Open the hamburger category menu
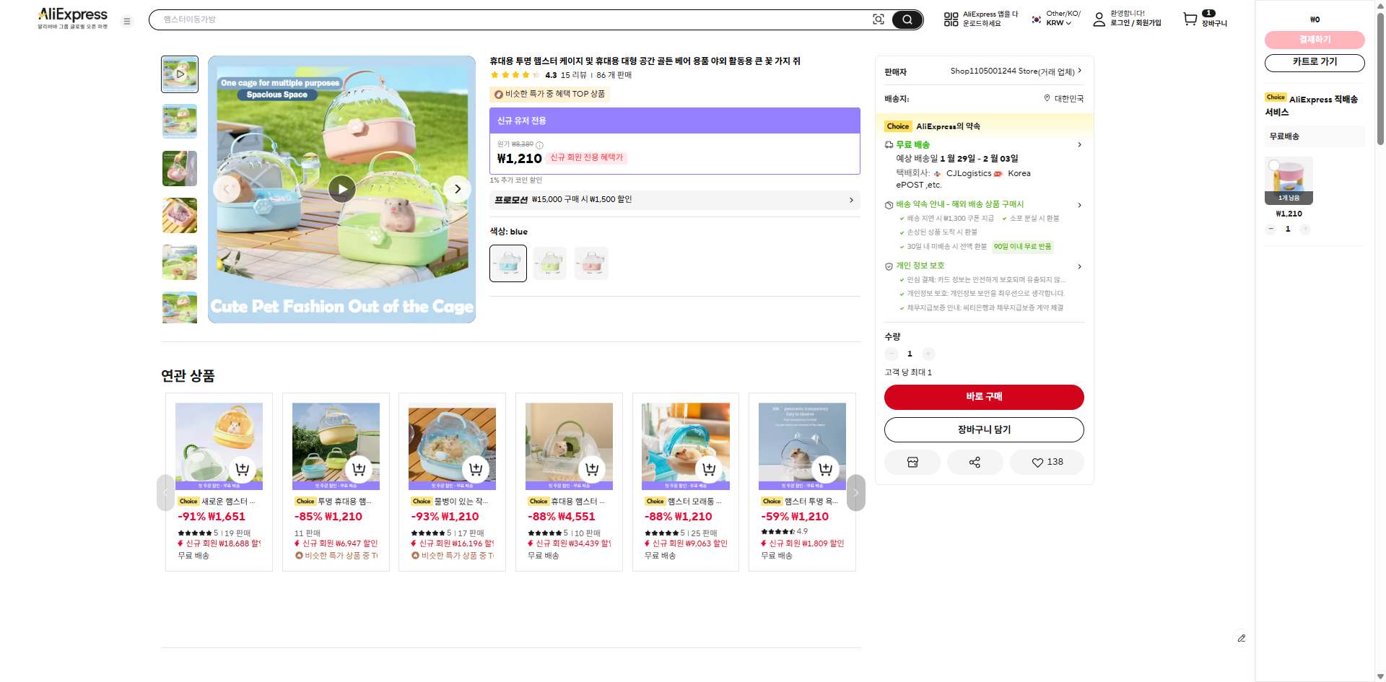The image size is (1386, 682). 127,22
